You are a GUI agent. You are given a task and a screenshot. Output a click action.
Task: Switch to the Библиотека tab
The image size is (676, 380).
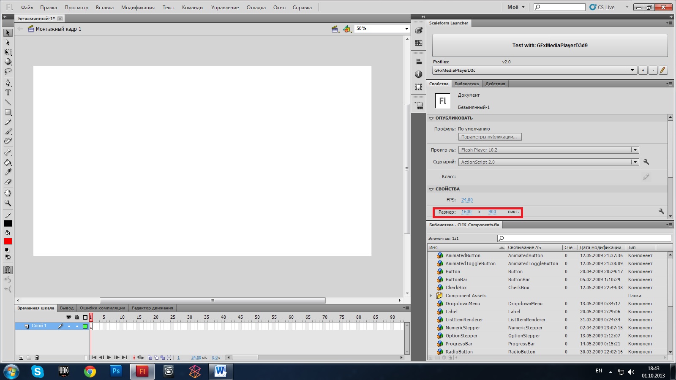click(466, 84)
